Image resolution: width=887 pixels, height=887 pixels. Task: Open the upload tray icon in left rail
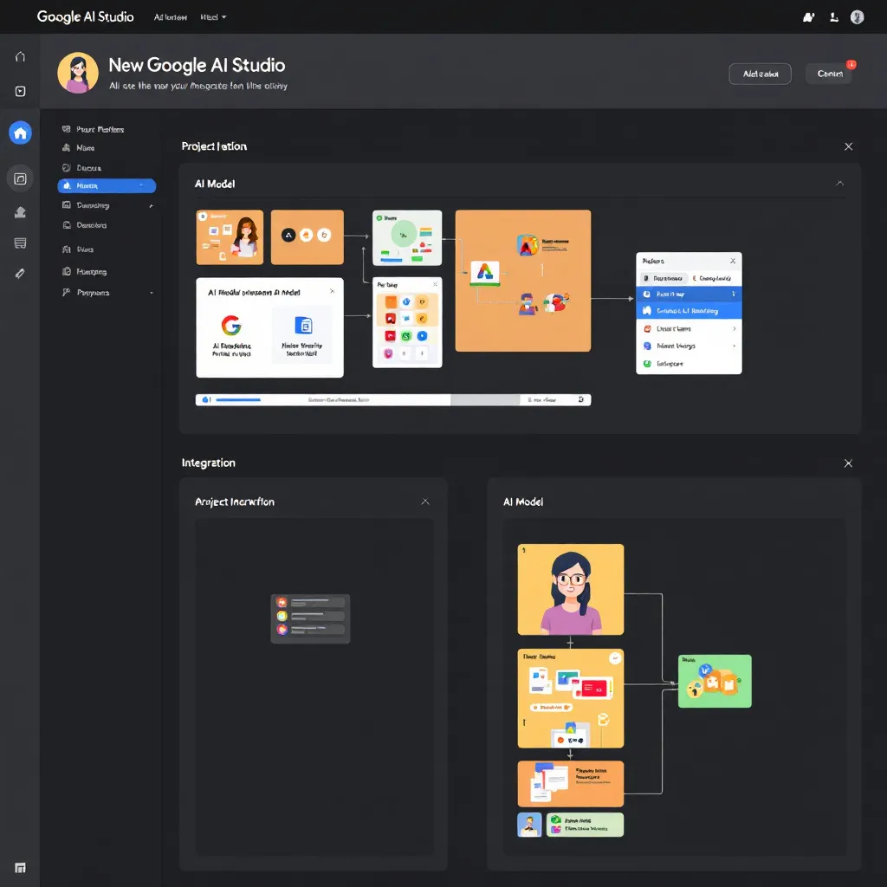(21, 212)
